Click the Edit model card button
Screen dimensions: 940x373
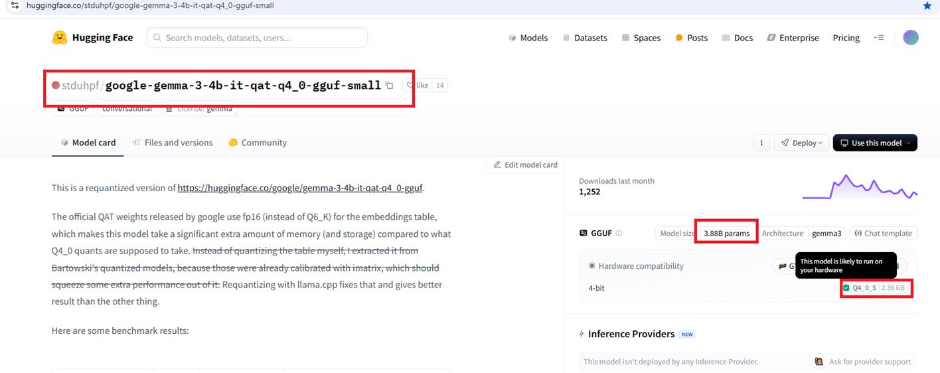coord(525,165)
